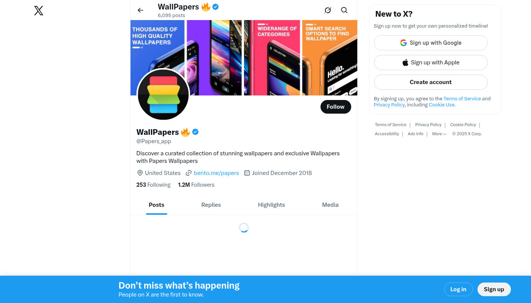Image resolution: width=531 pixels, height=303 pixels.
Task: Open the Grok profile summary icon
Action: 328,10
